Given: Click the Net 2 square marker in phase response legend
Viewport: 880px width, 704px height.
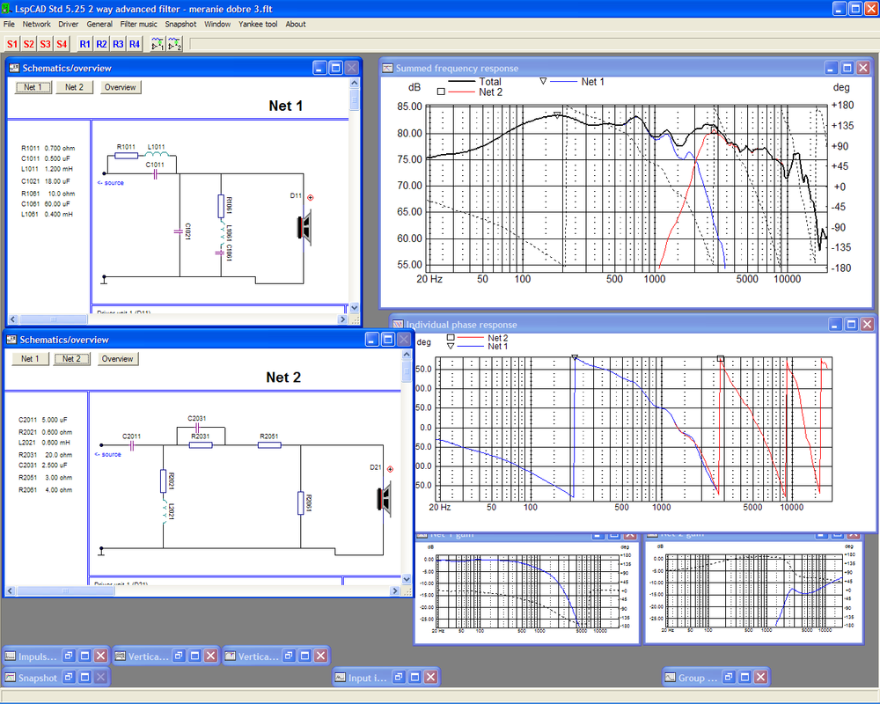Looking at the screenshot, I should 451,338.
